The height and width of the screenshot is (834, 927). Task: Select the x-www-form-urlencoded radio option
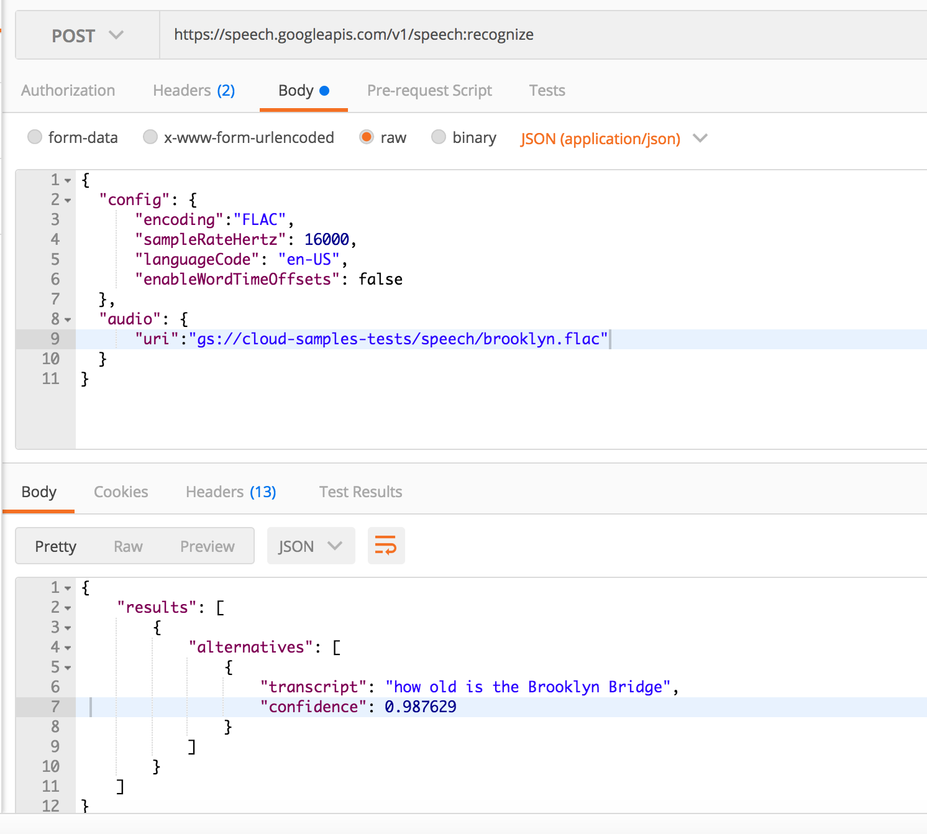click(x=150, y=137)
